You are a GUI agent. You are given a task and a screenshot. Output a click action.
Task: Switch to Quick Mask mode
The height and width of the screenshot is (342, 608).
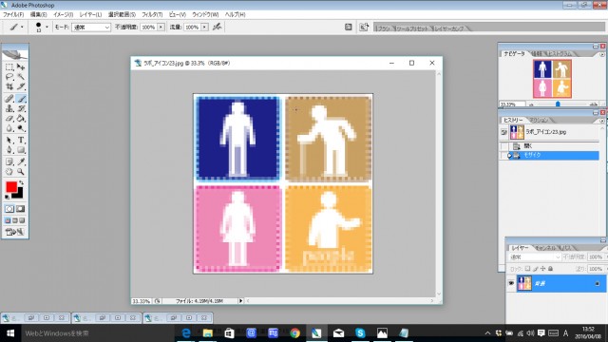click(x=20, y=209)
